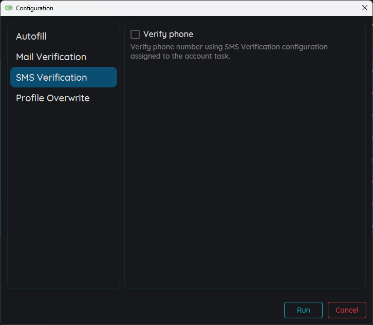Close the Configuration window
The image size is (373, 325).
click(364, 8)
